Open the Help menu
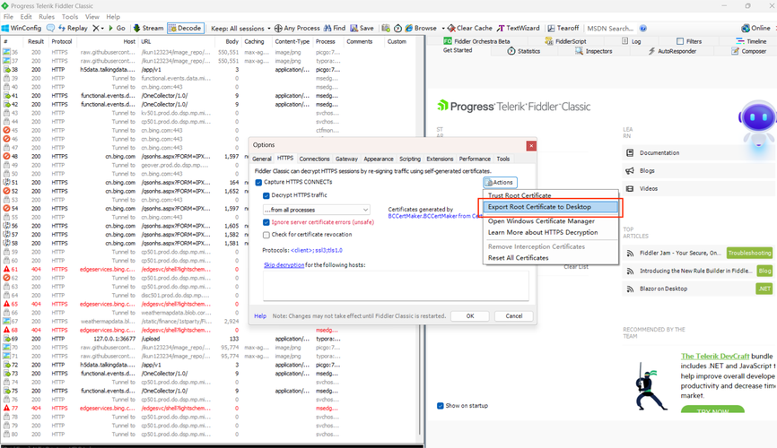The width and height of the screenshot is (777, 448). (x=113, y=16)
